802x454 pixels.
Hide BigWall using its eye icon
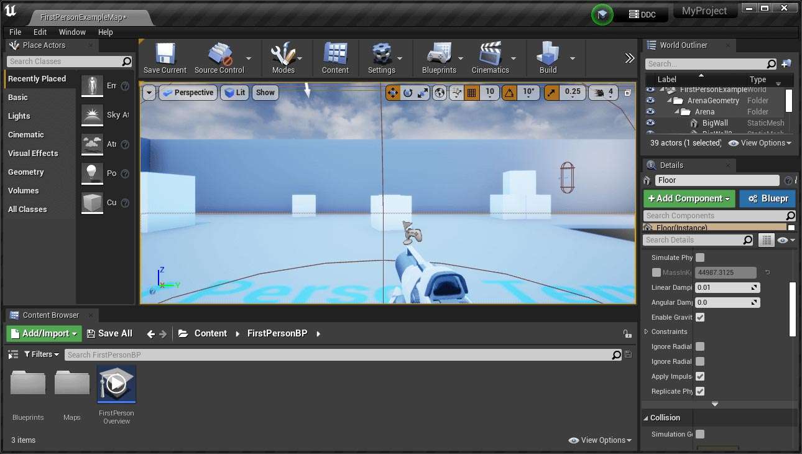[650, 123]
